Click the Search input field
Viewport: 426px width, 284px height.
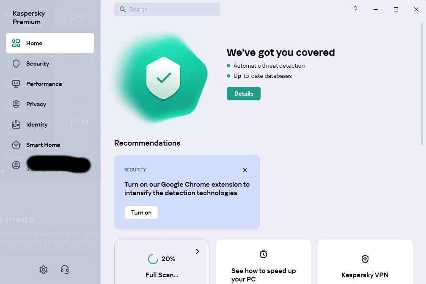click(167, 9)
